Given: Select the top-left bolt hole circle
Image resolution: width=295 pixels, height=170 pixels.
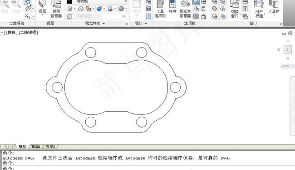Looking at the screenshot, I should coord(91,52).
